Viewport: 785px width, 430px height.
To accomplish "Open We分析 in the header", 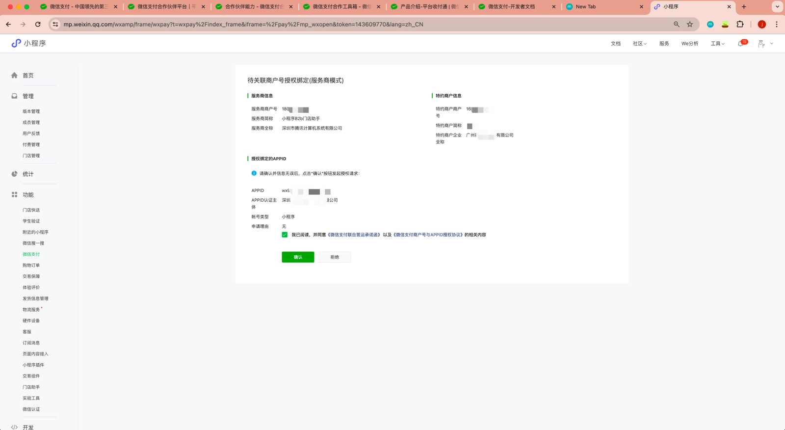I will pos(690,44).
